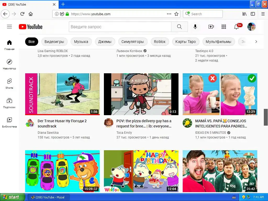Click the vertical page scrollbar thumb
Viewport: 268px width, 201px height.
[x=266, y=117]
